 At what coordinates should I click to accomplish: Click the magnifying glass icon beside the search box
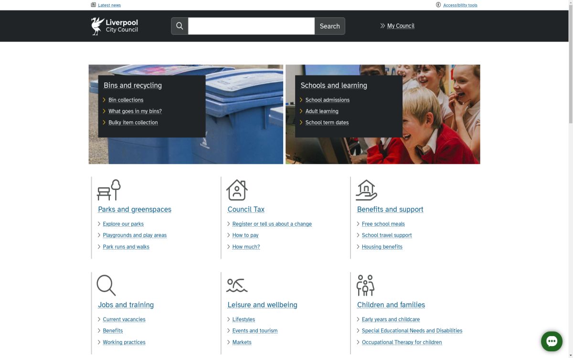pos(179,26)
